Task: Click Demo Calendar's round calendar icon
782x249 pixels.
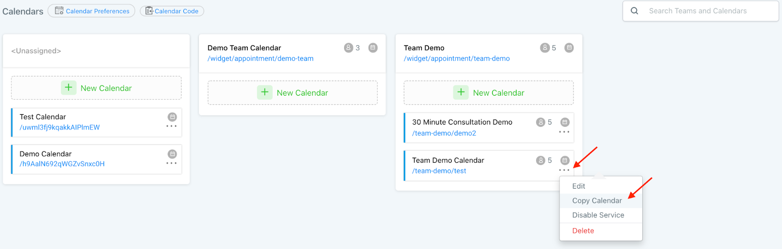Action: click(172, 154)
